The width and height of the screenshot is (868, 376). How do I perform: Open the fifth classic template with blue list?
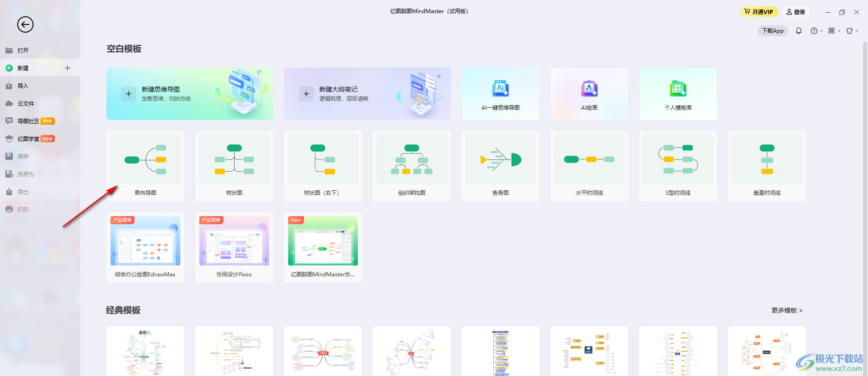[x=501, y=352]
